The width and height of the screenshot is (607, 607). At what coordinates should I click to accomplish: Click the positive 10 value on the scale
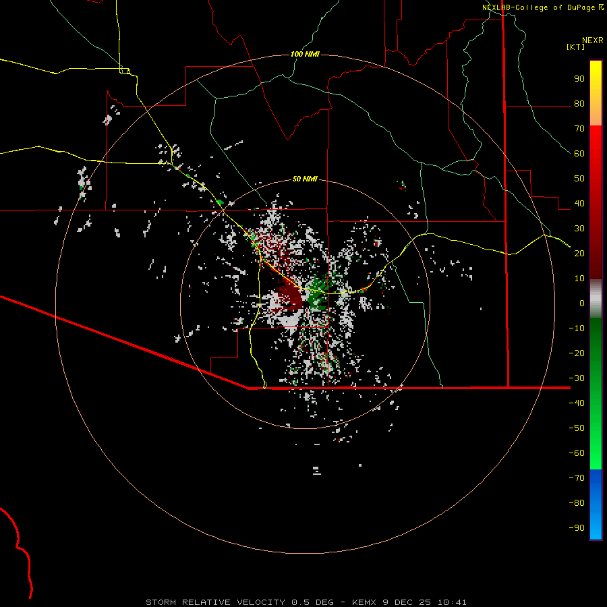pyautogui.click(x=579, y=279)
